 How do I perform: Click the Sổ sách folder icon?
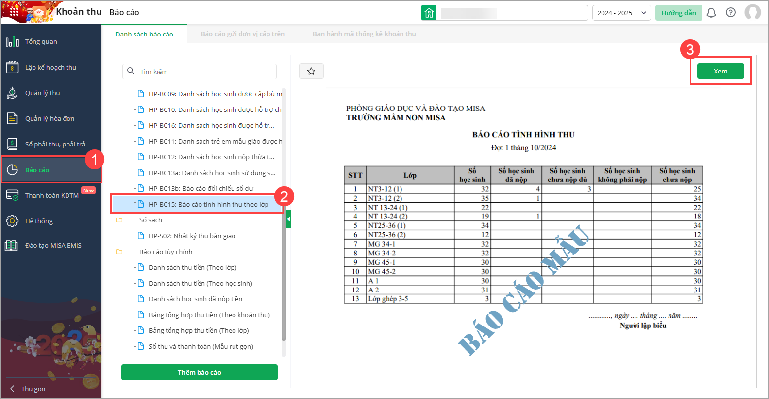coord(119,220)
